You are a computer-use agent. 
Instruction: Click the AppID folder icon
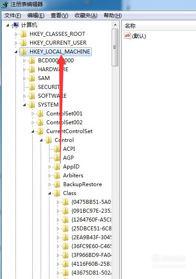point(57,167)
